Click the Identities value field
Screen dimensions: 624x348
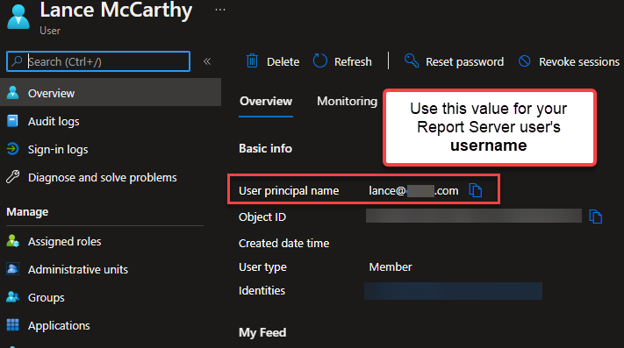point(453,291)
